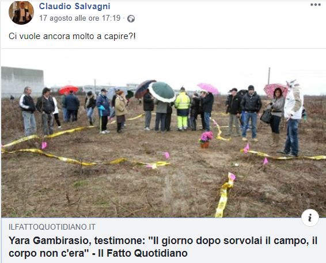Open the Claudio Salvagni name link
This screenshot has height=263, width=326.
click(x=74, y=6)
